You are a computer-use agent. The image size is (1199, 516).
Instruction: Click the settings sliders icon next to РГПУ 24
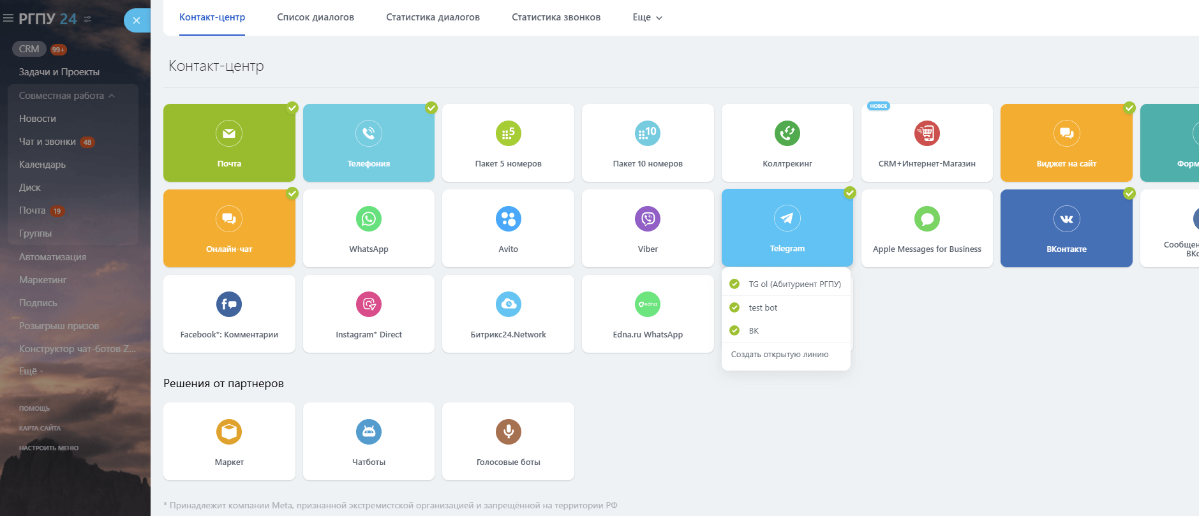87,19
